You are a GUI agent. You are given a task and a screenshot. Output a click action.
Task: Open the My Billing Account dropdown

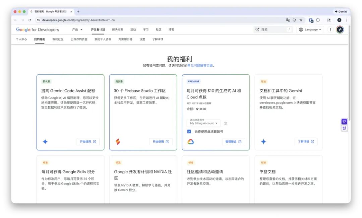tap(203, 123)
